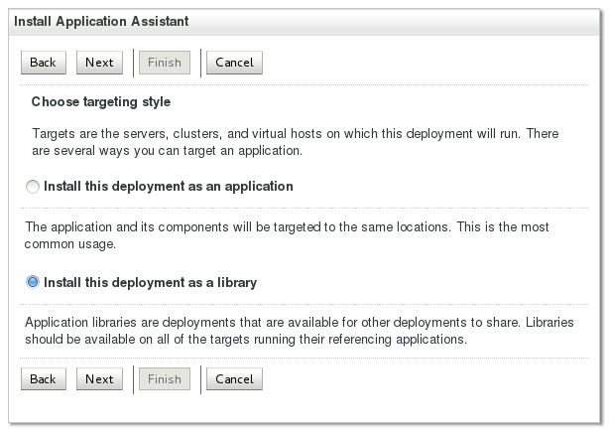Go back using the bottom Back button
The image size is (610, 435).
pyautogui.click(x=43, y=379)
